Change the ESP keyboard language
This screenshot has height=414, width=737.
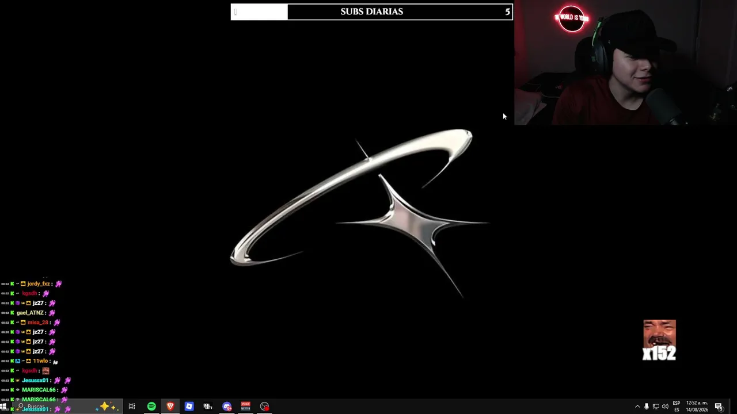(x=677, y=407)
